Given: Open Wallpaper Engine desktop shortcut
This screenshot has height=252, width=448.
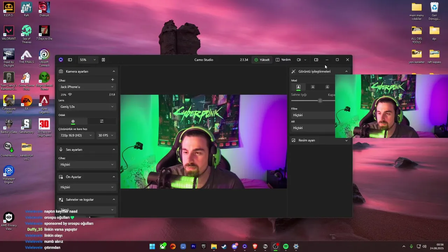Looking at the screenshot, I should pyautogui.click(x=9, y=174).
